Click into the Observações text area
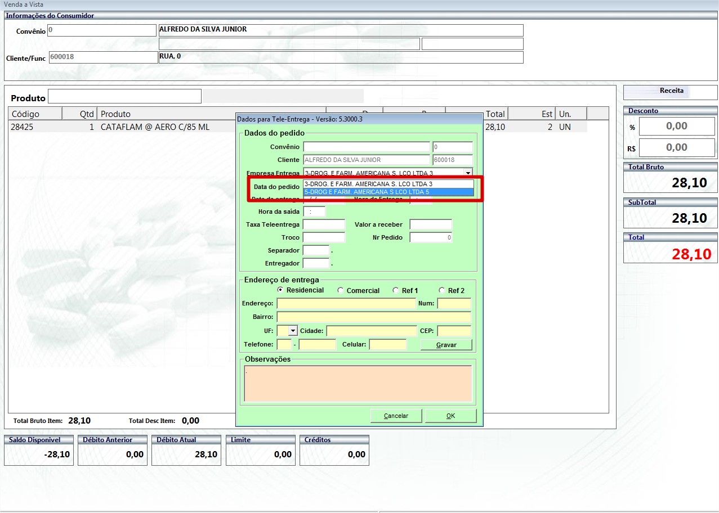Image resolution: width=719 pixels, height=513 pixels. pos(358,384)
